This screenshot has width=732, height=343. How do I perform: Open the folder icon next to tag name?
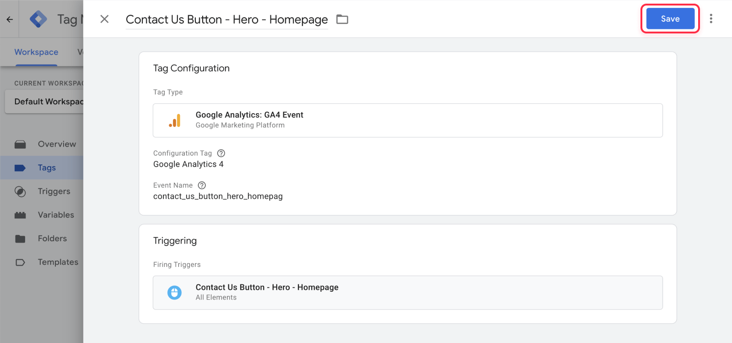point(342,19)
